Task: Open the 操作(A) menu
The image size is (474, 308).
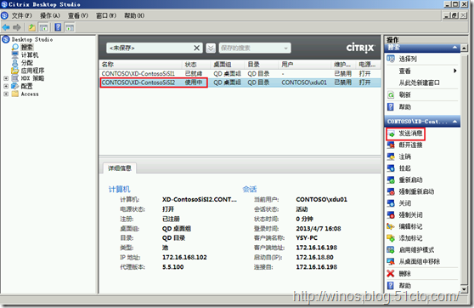Action: click(x=50, y=15)
